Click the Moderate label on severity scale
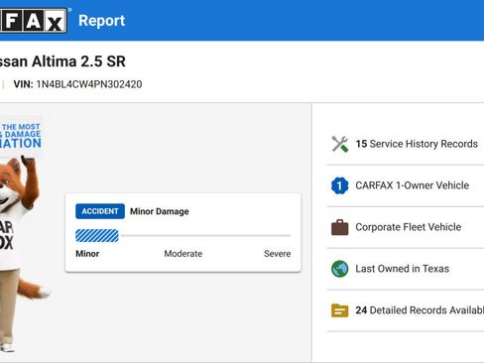This screenshot has width=484, height=363. click(x=183, y=254)
